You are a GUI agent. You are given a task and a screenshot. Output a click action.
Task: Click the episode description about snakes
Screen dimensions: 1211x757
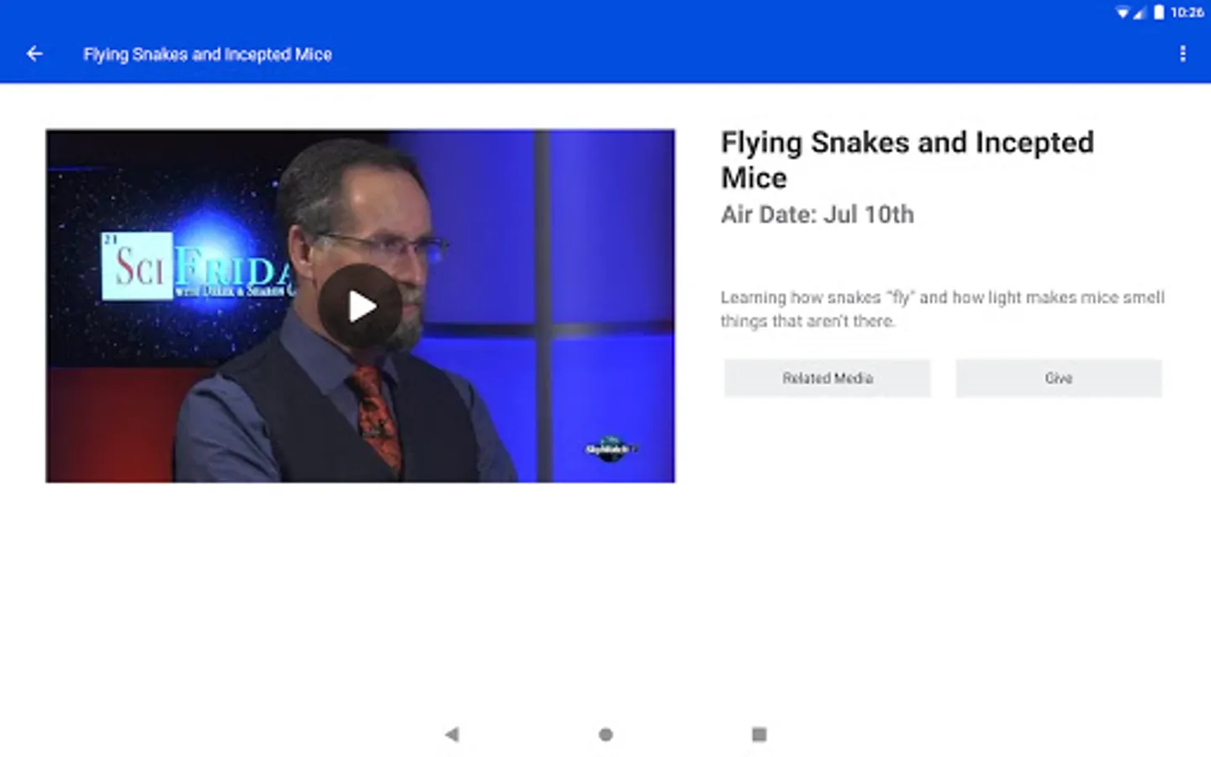[942, 309]
